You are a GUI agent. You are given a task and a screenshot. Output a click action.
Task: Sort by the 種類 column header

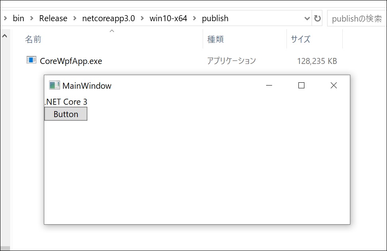[215, 39]
